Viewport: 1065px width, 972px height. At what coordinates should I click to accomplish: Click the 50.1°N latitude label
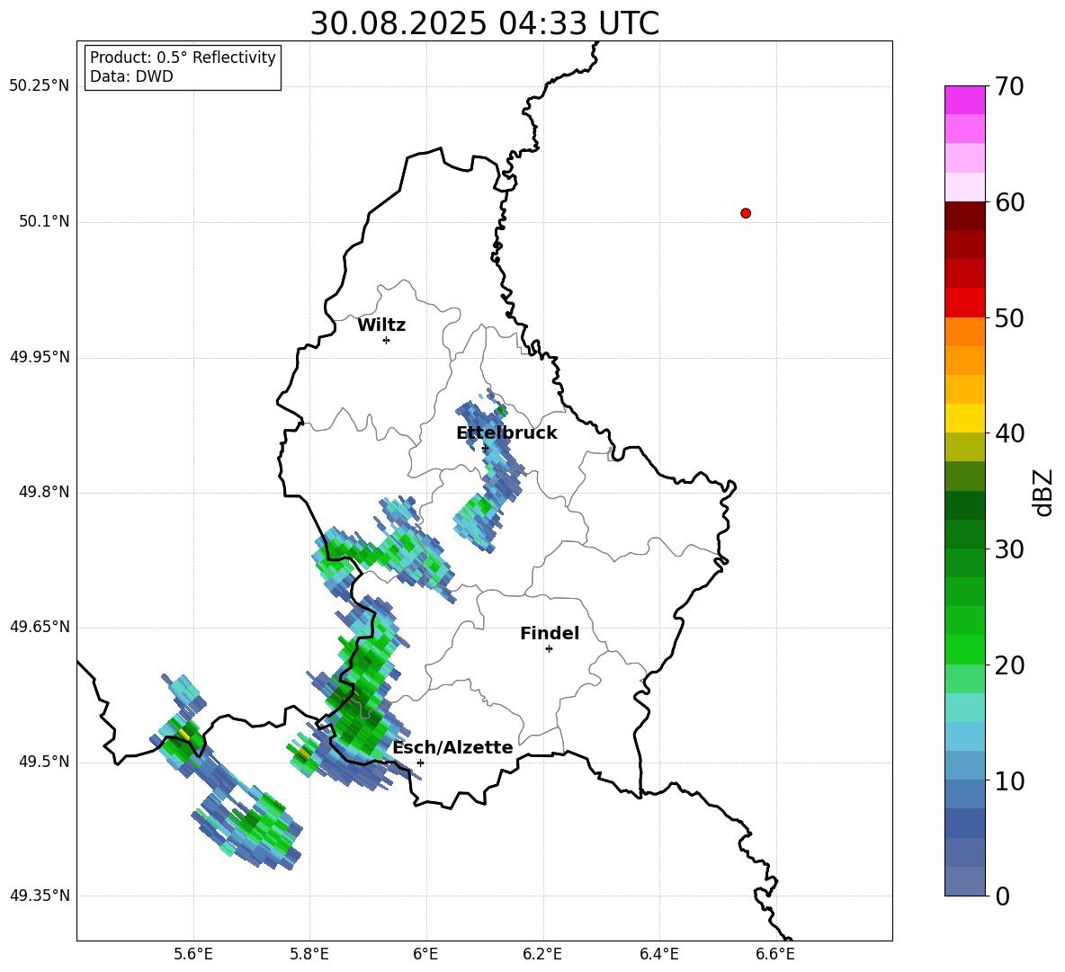44,221
